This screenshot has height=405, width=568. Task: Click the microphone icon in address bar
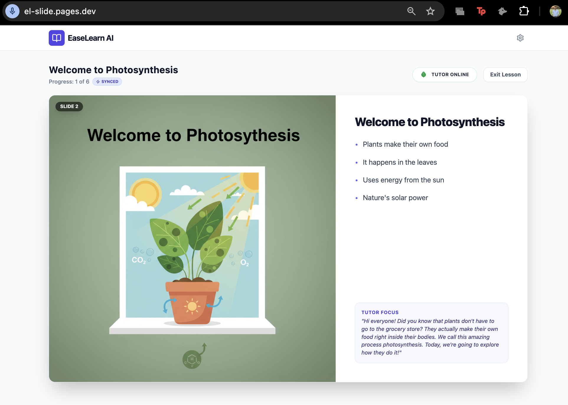12,11
